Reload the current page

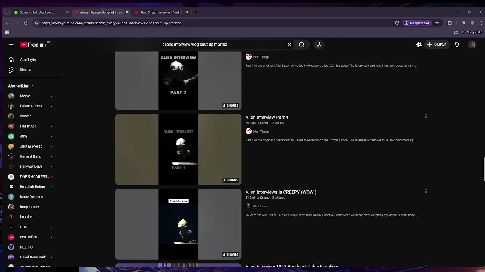point(26,23)
